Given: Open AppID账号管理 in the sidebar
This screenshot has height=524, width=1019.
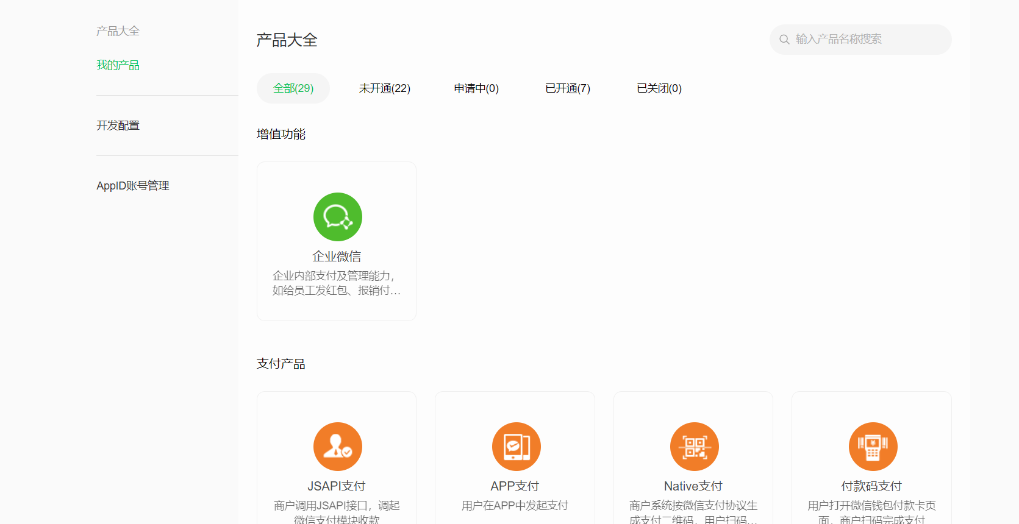Looking at the screenshot, I should (133, 186).
